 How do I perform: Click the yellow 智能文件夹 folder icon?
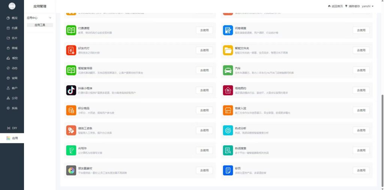point(228,50)
